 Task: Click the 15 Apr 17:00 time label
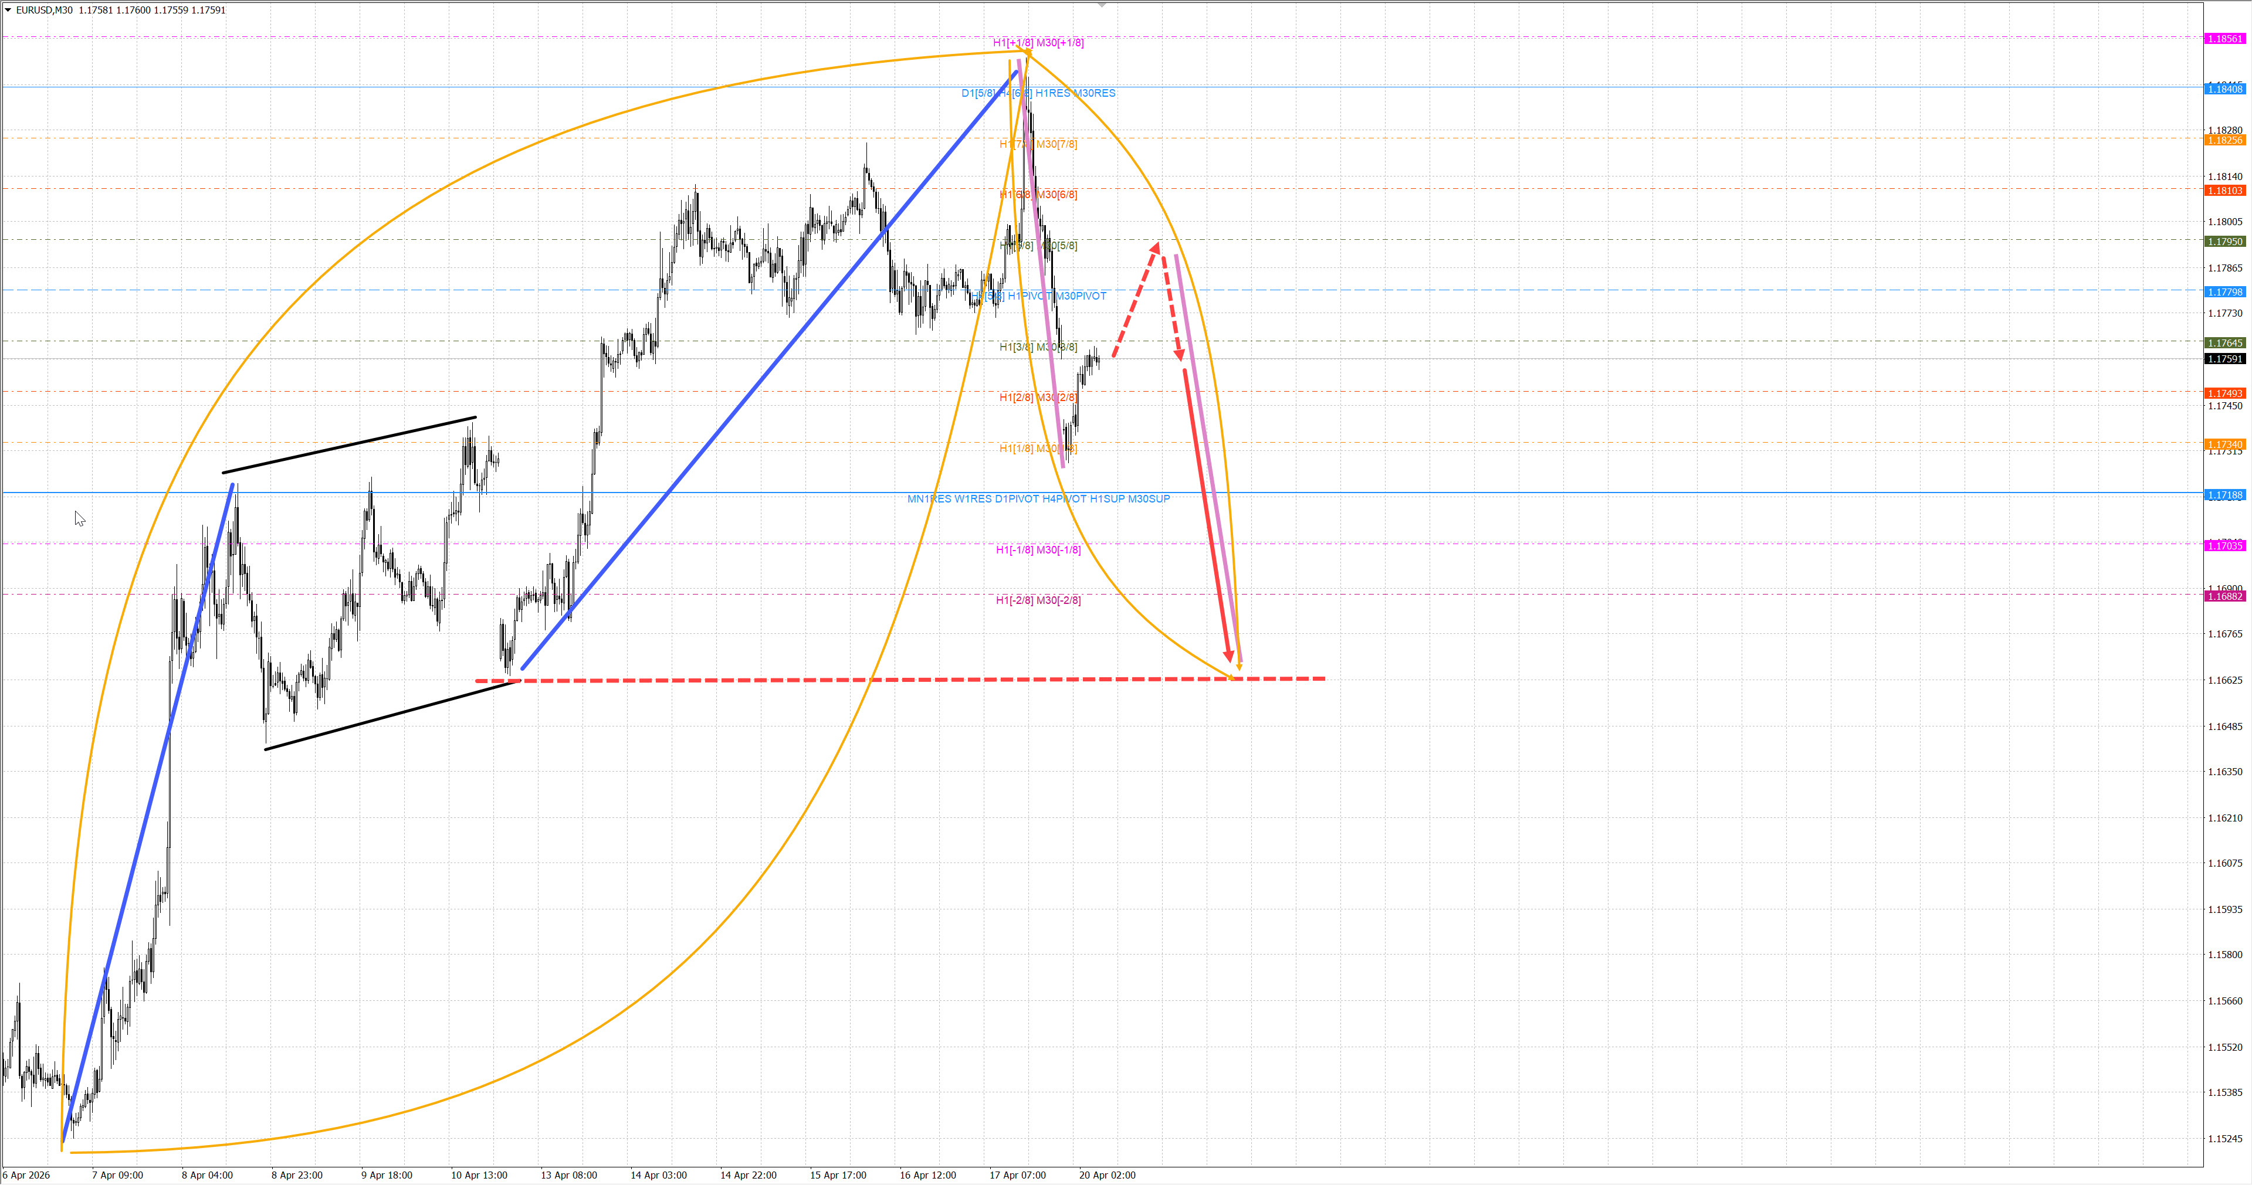838,1176
